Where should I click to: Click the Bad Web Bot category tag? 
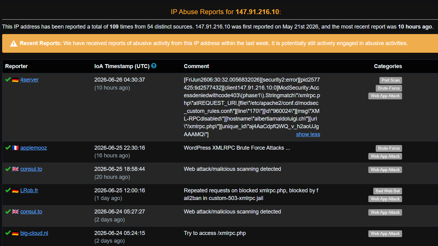(388, 191)
